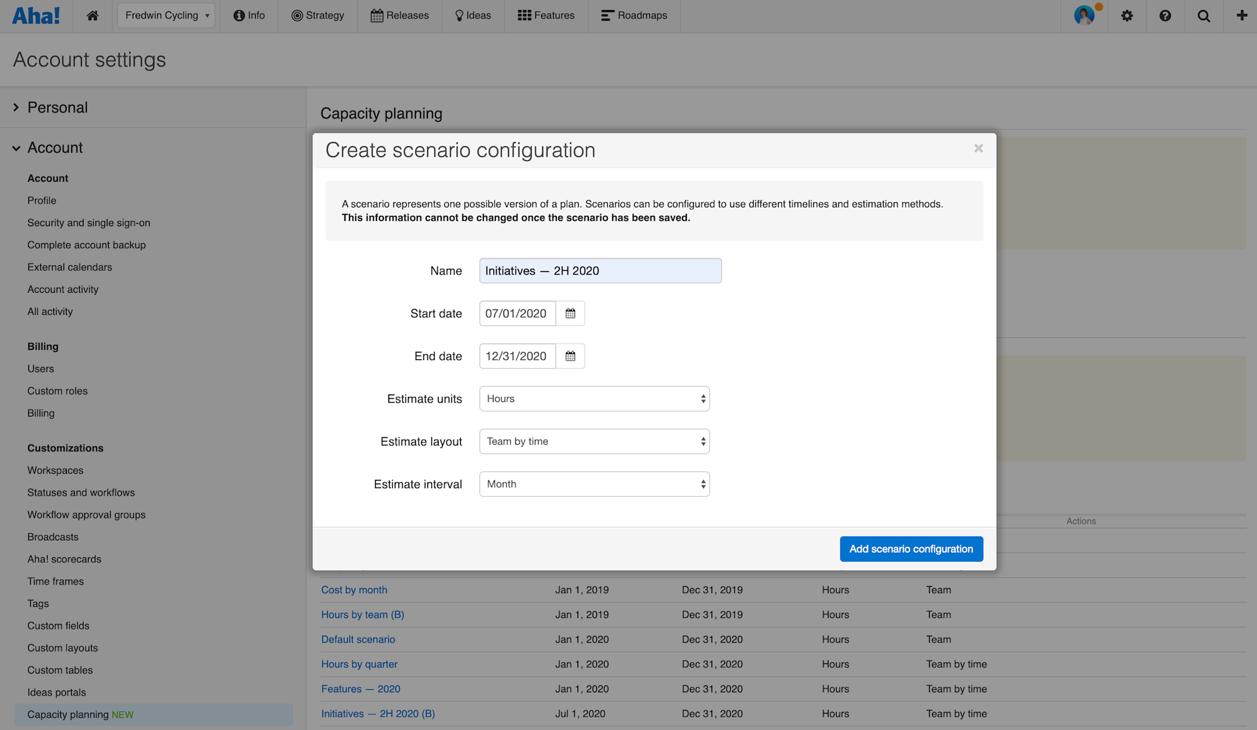Open the Fredwin Cycling workspace selector

pyautogui.click(x=167, y=16)
